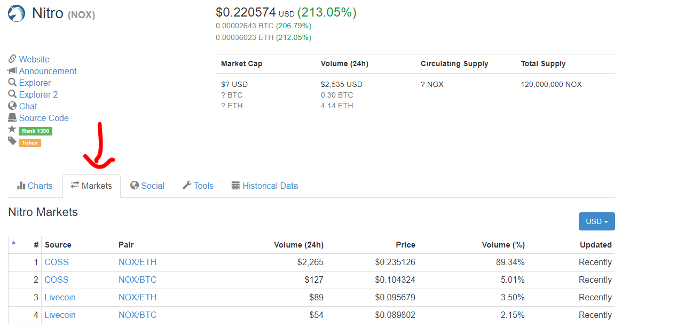Sort markets by Volume (%) header

[x=503, y=245]
